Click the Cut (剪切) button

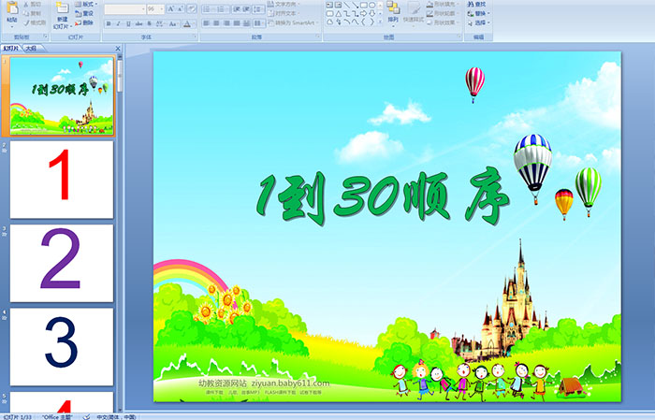point(32,4)
